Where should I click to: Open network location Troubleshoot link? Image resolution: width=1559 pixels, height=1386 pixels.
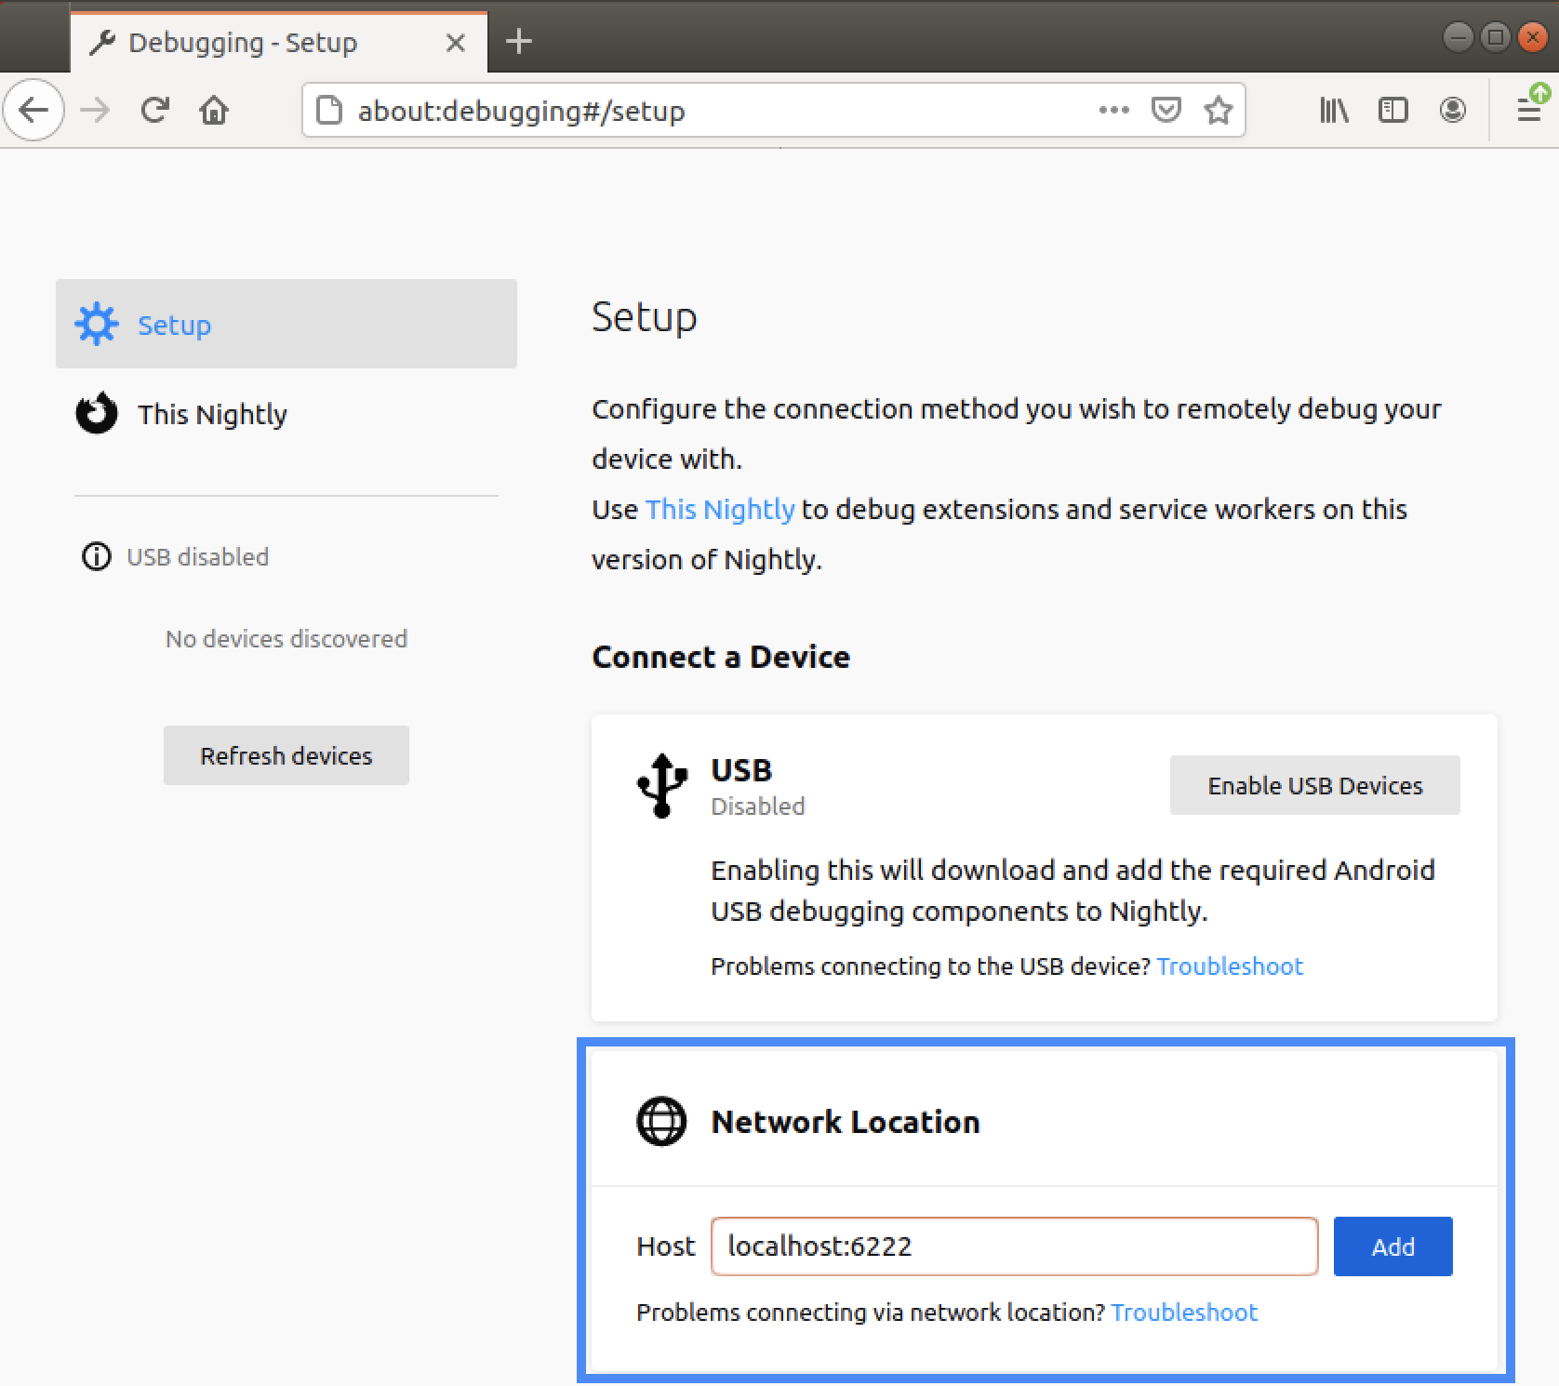point(1184,1313)
